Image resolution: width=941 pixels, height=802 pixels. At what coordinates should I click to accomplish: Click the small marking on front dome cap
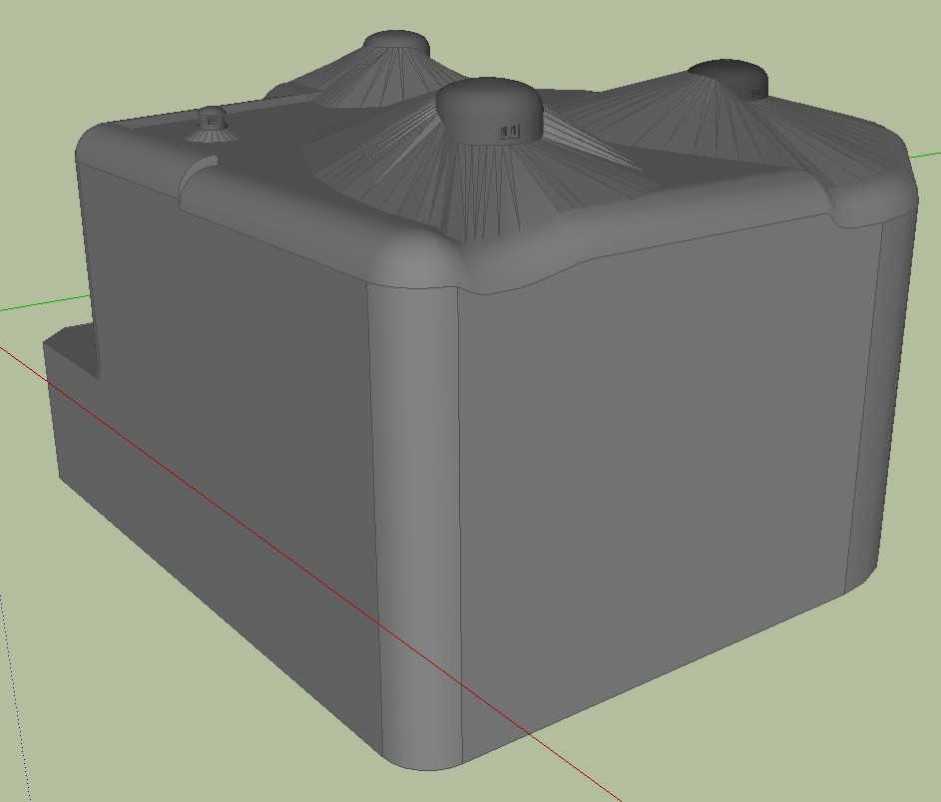(509, 131)
